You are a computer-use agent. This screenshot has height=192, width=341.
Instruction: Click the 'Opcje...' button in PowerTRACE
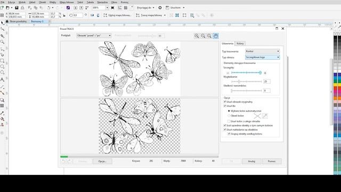coord(102,161)
